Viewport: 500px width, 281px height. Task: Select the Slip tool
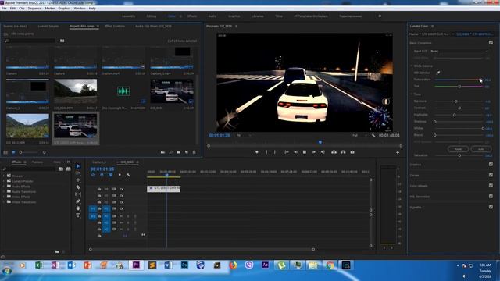tap(78, 194)
